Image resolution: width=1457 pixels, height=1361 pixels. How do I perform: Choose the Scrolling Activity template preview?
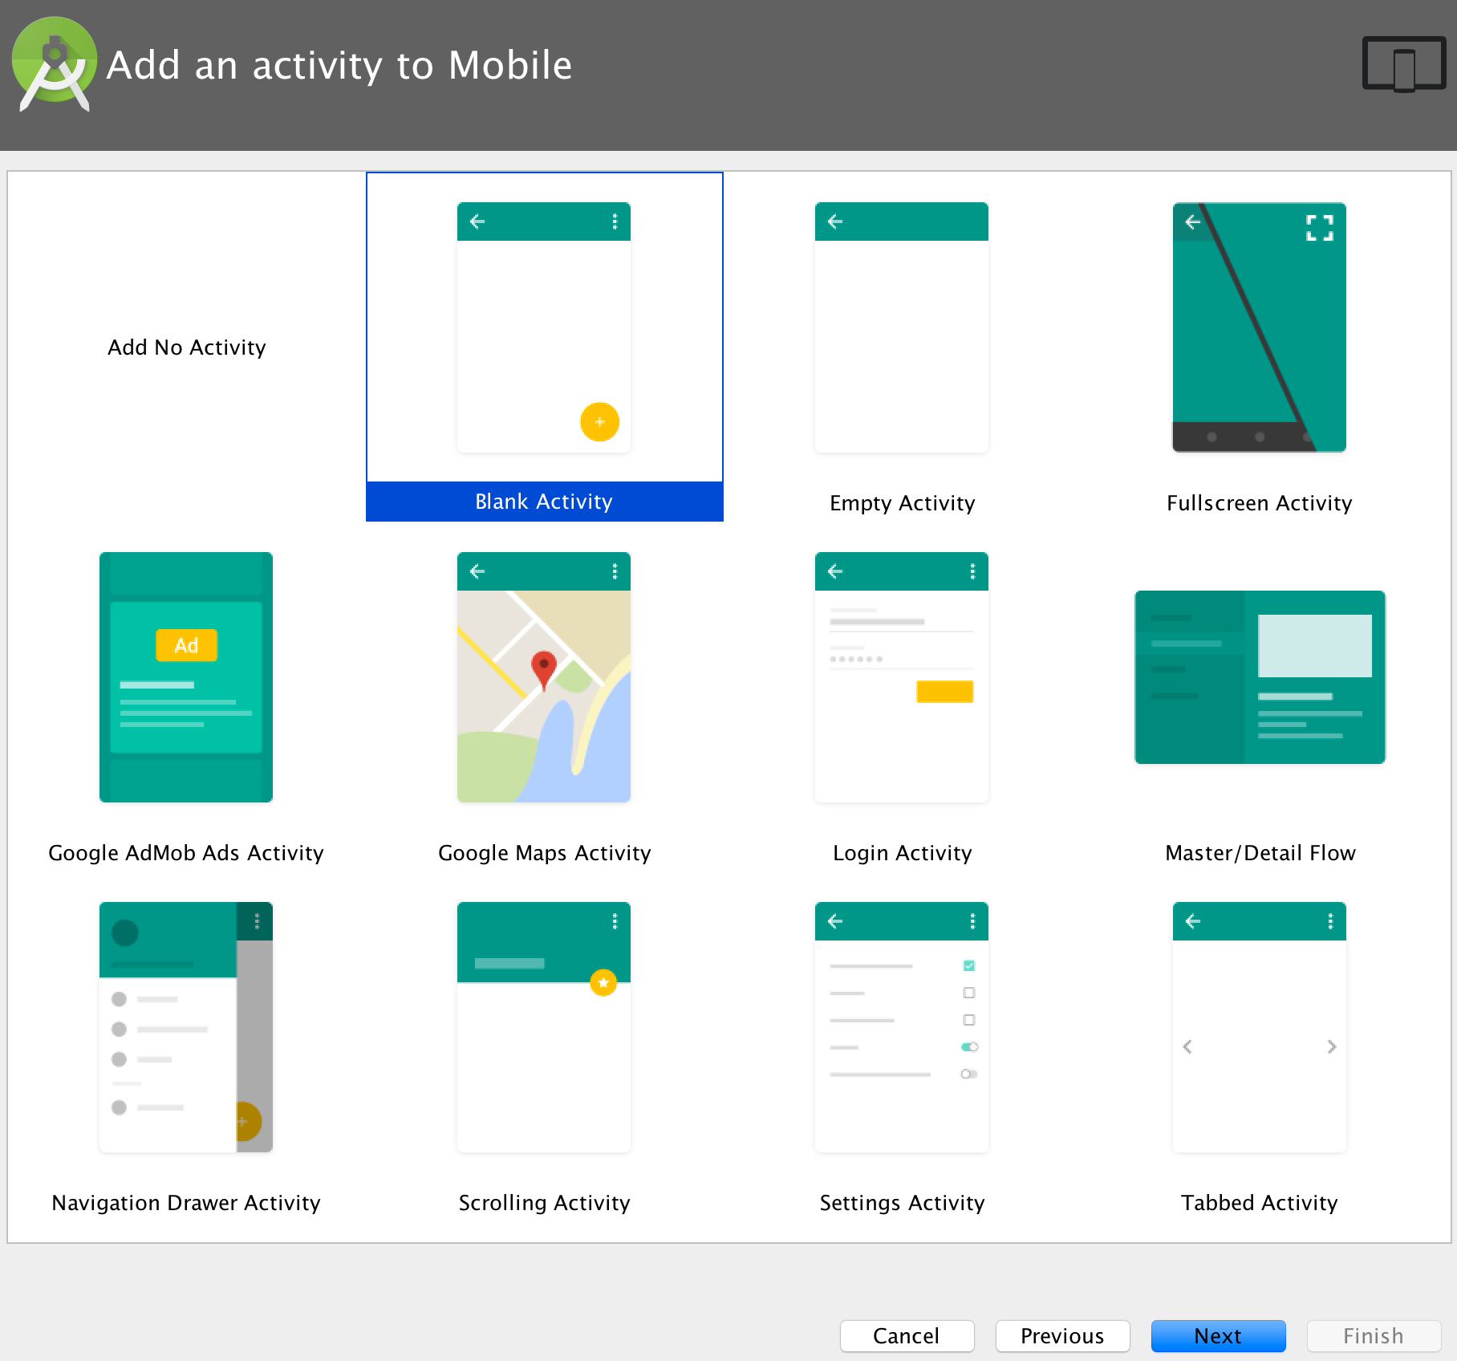click(x=544, y=1027)
